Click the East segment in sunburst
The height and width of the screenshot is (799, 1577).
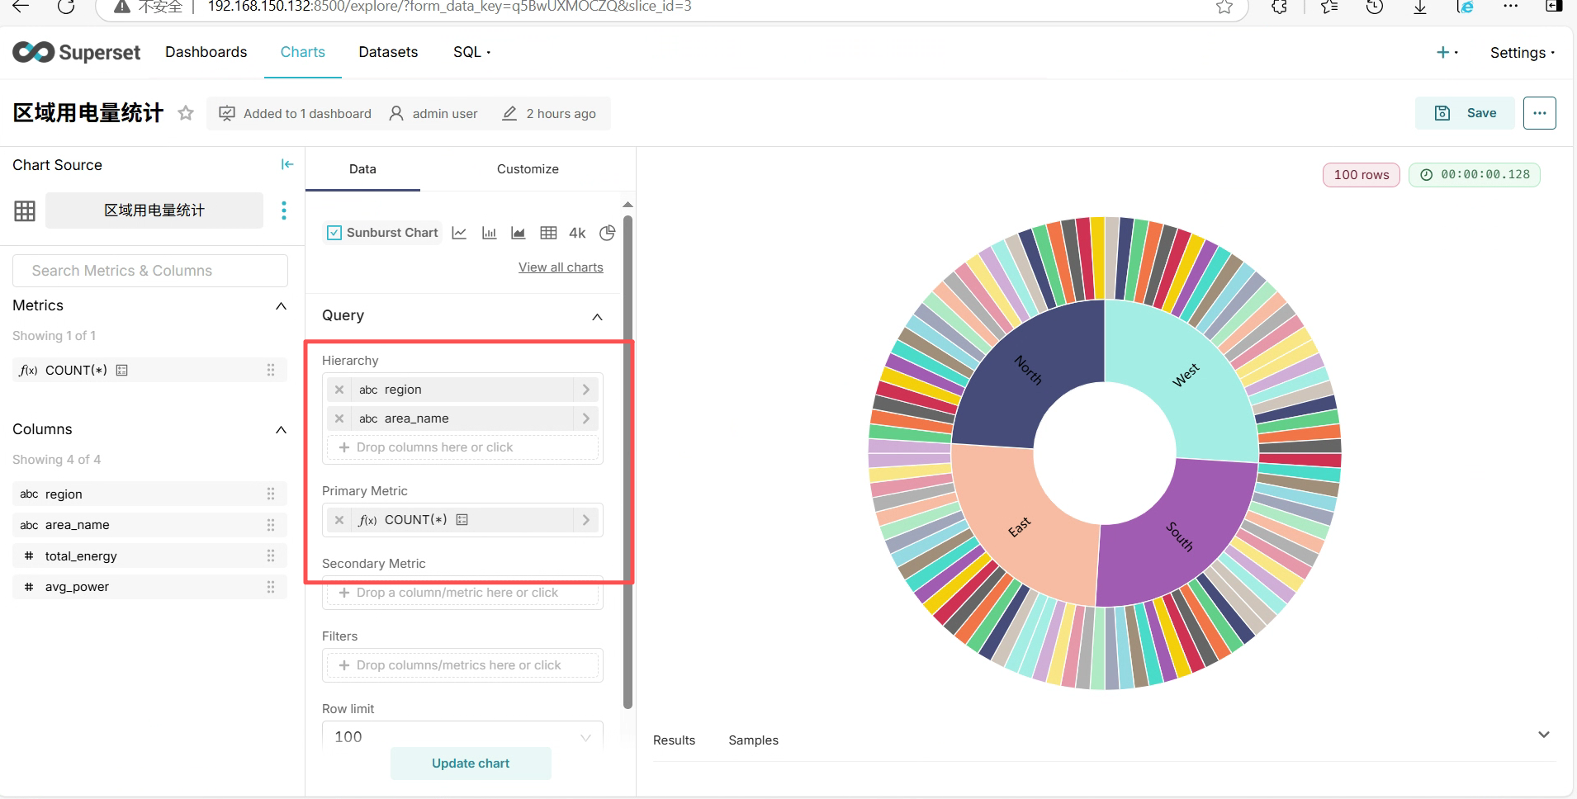tap(1020, 527)
